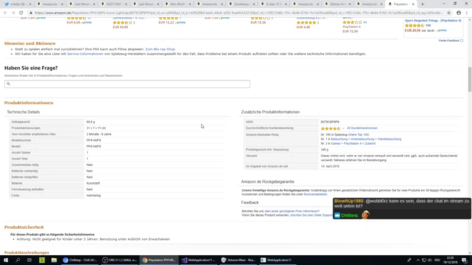This screenshot has height=265, width=472.
Task: Reload the page with the refresh icon
Action: (x=21, y=12)
